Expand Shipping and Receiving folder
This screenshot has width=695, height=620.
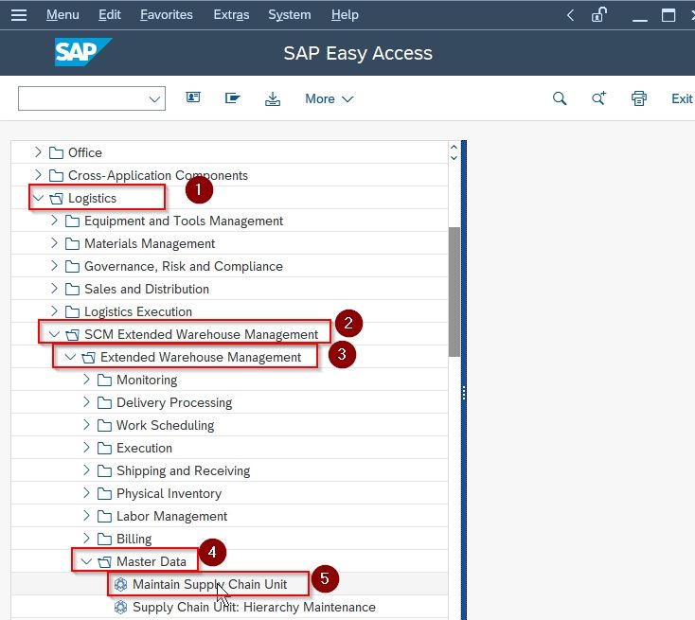[86, 470]
